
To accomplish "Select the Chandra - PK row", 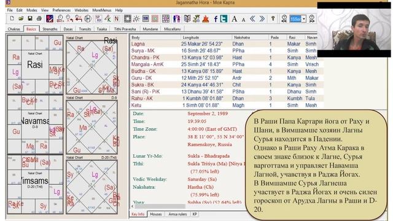I will (227, 57).
